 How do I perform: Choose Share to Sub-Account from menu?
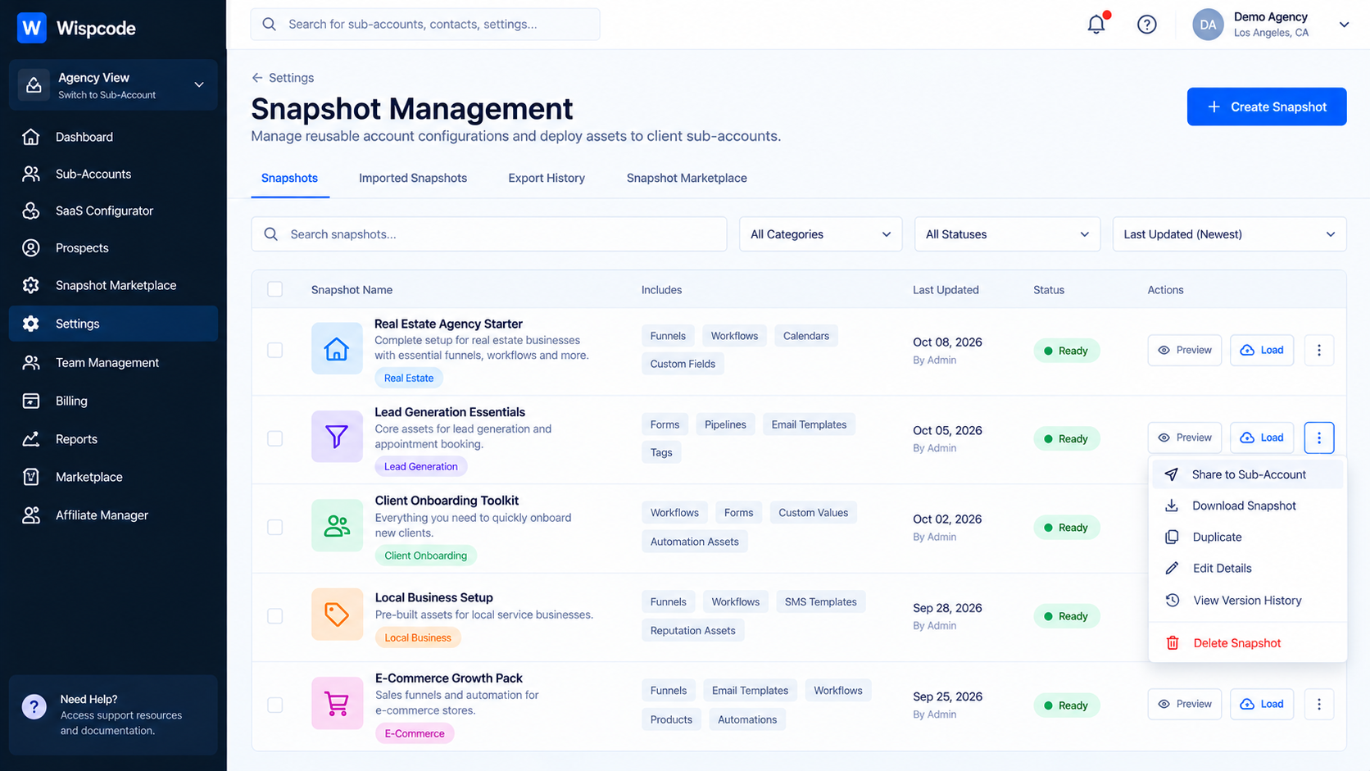coord(1247,474)
